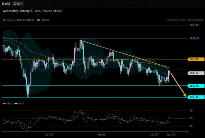Click the RSI legend color swatch
Screen dimensions: 205x138
[x=4, y=103]
